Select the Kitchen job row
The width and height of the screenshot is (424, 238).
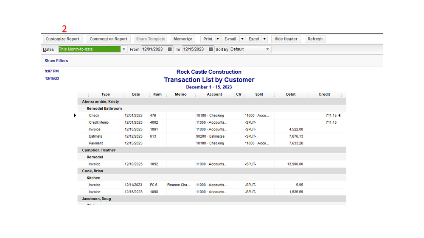(212, 178)
